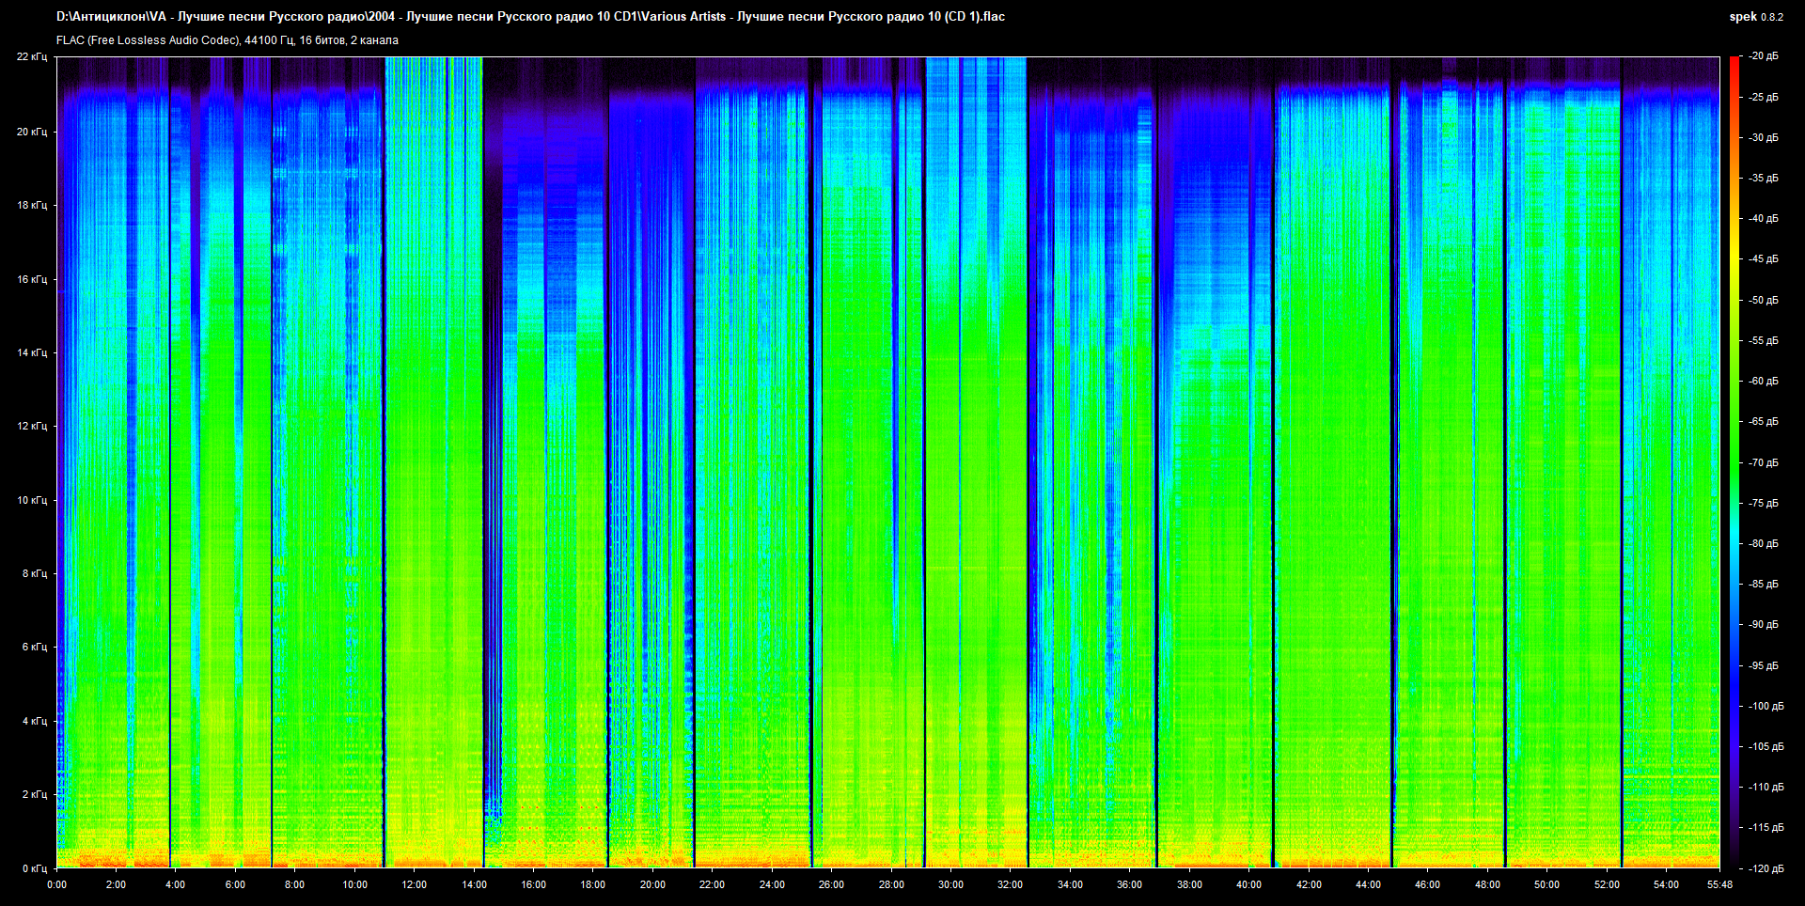Click the 38:00 time axis marker
The width and height of the screenshot is (1805, 906).
click(1189, 884)
